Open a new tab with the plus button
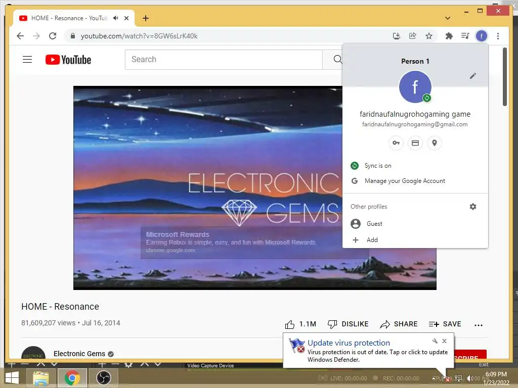This screenshot has width=518, height=388. click(x=146, y=18)
